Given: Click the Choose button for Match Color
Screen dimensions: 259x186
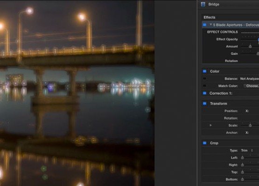Looking at the screenshot, I should coord(251,86).
